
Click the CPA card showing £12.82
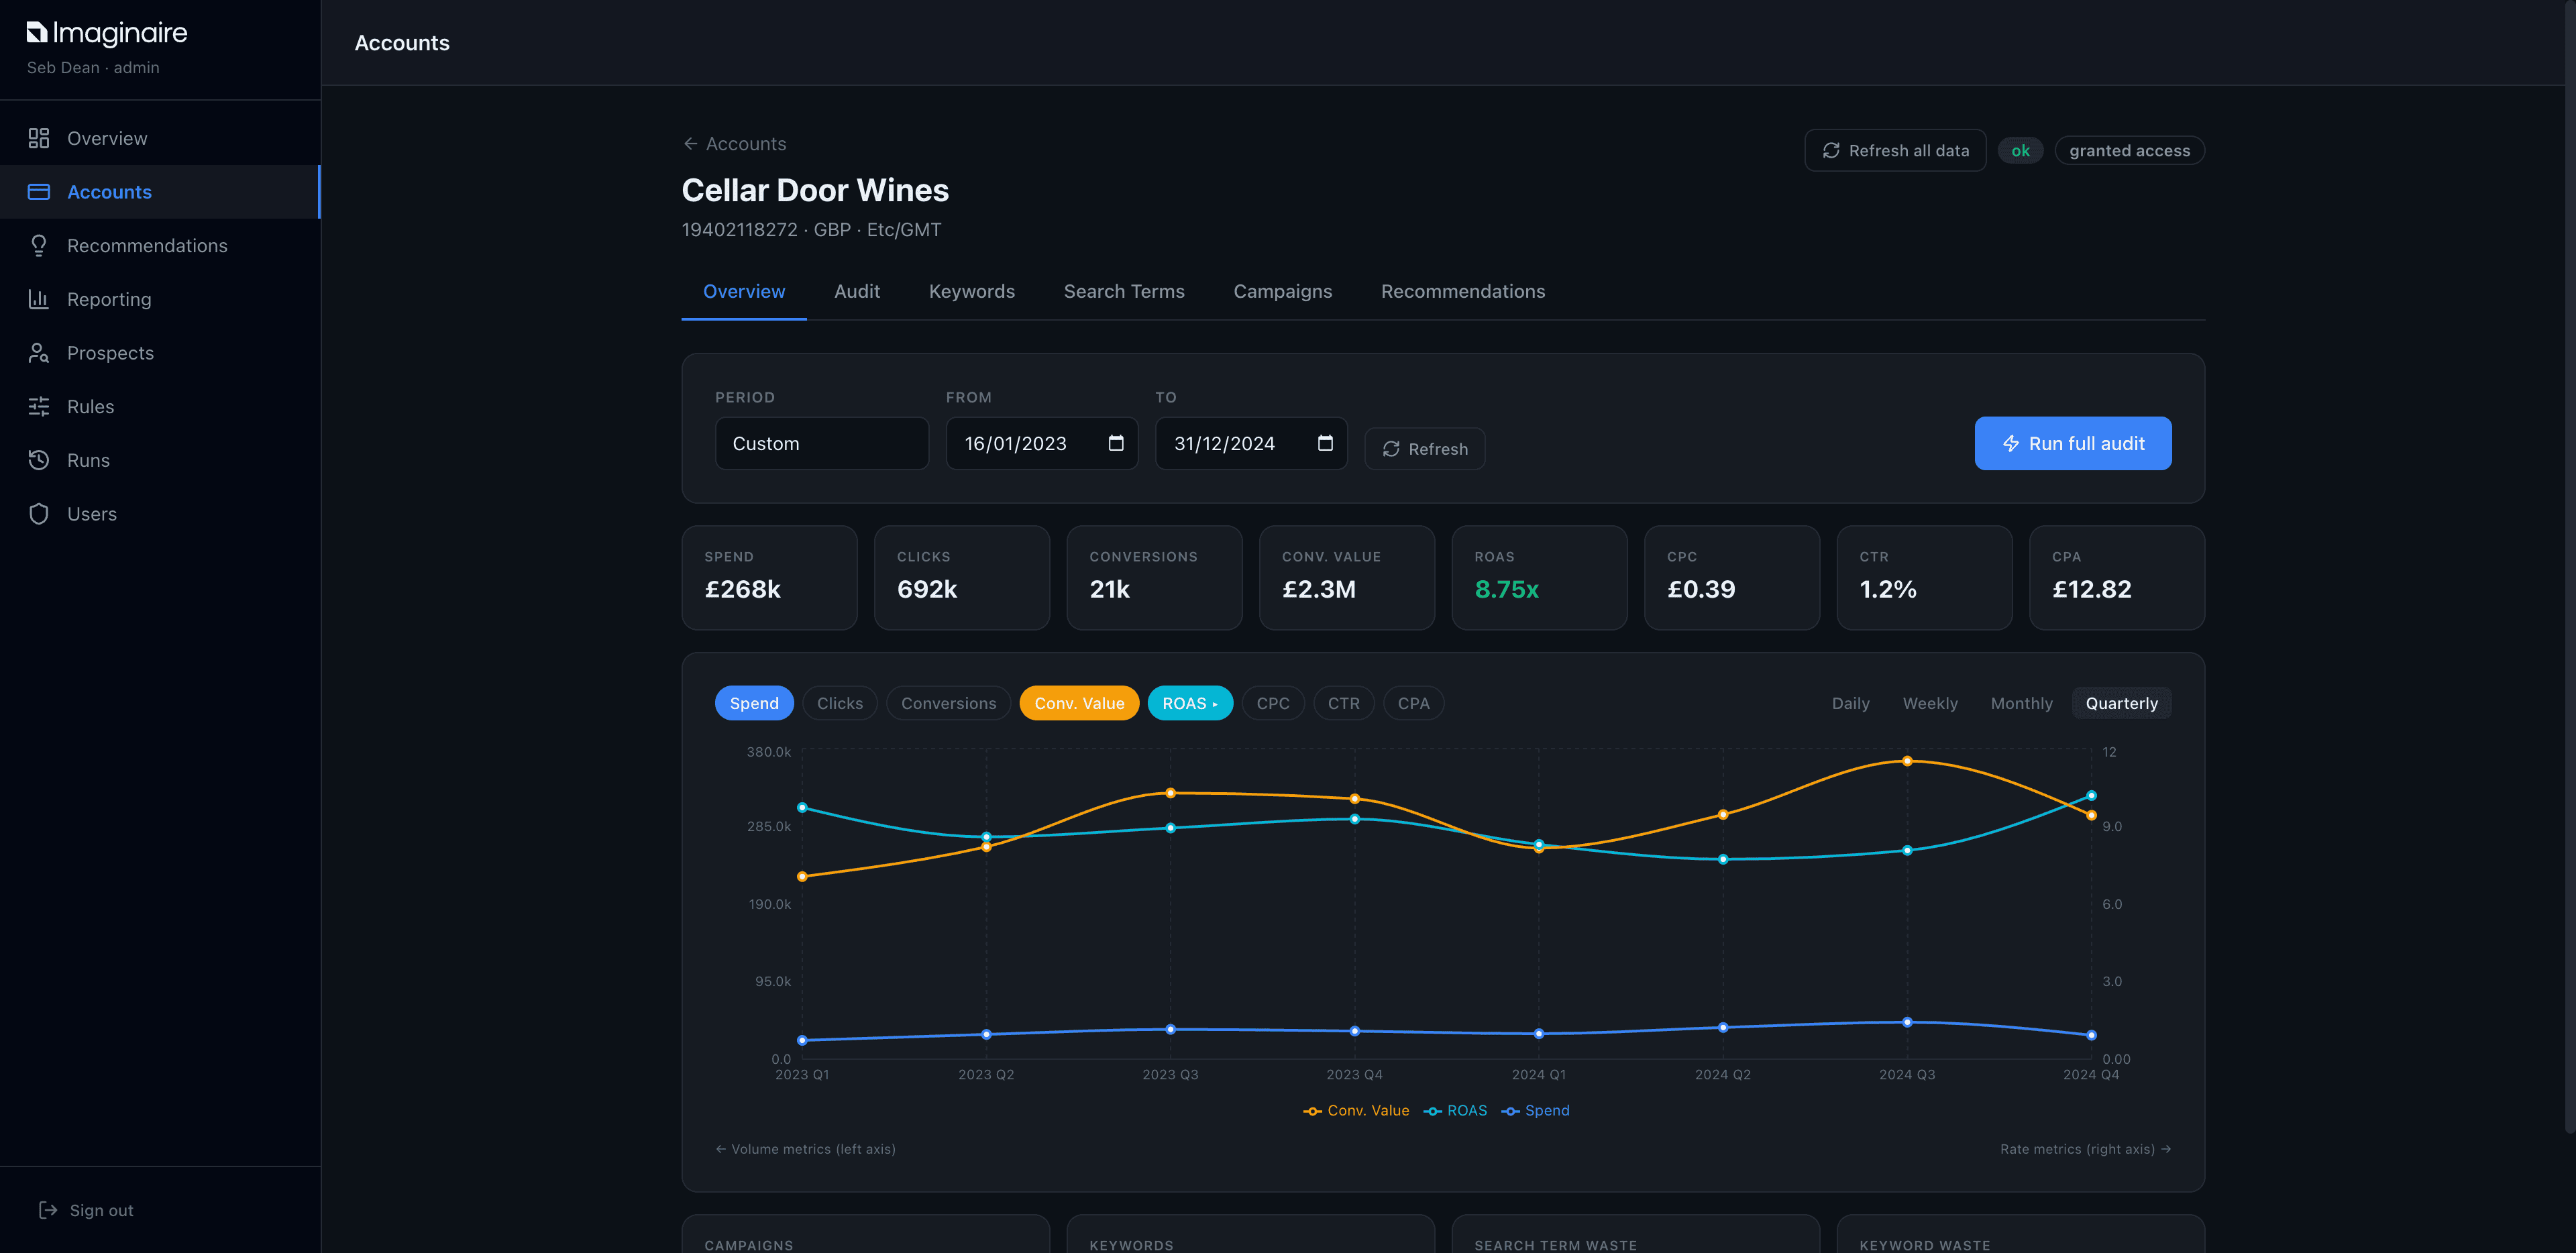click(2117, 578)
